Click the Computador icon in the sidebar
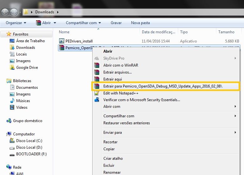This screenshot has width=244, height=175. [x=9, y=134]
